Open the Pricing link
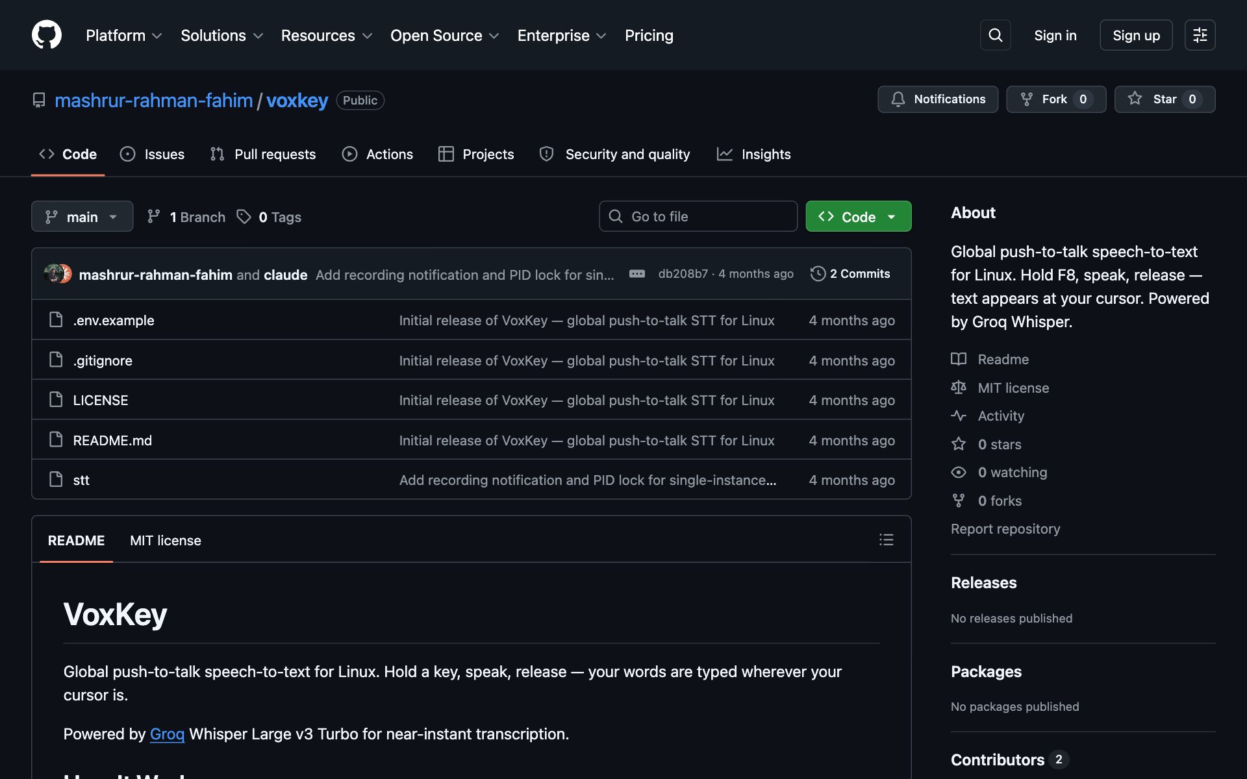 [x=649, y=36]
